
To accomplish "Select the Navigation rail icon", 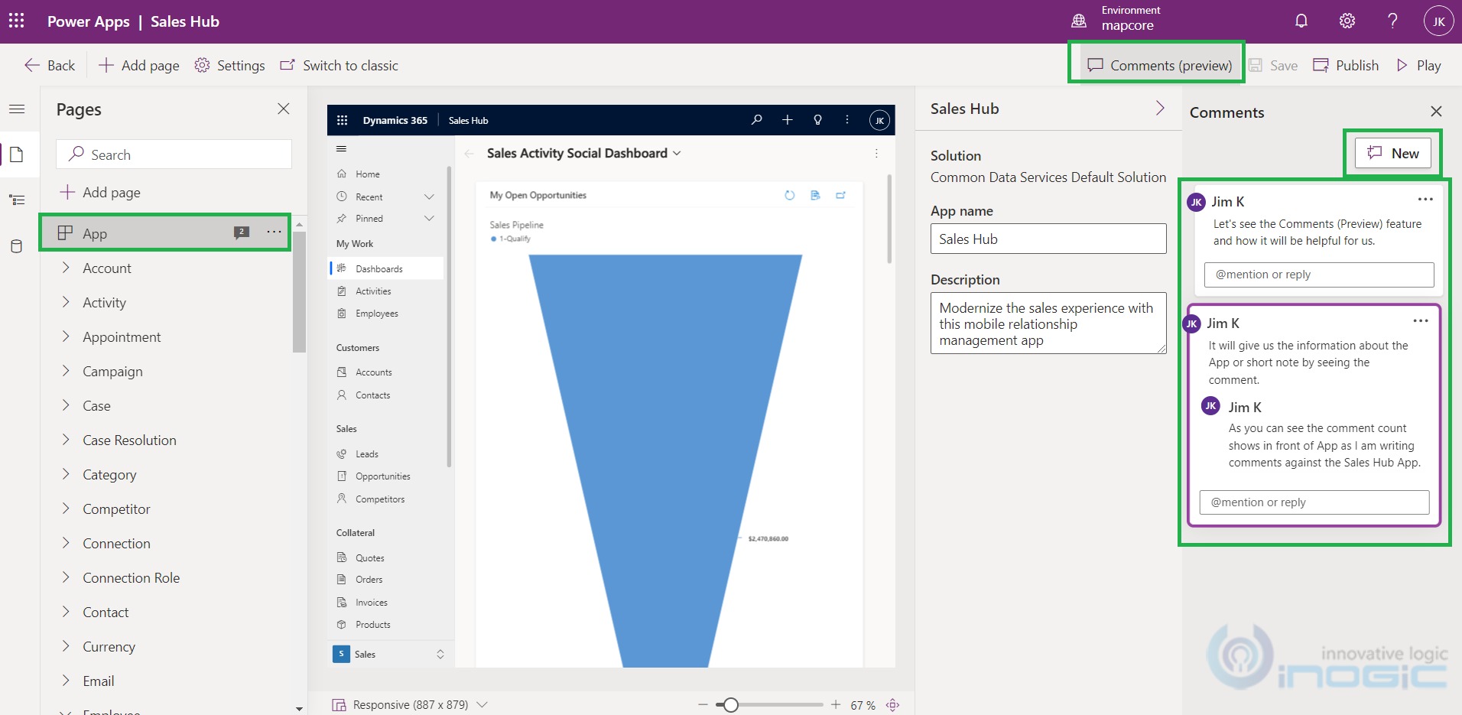I will [17, 200].
